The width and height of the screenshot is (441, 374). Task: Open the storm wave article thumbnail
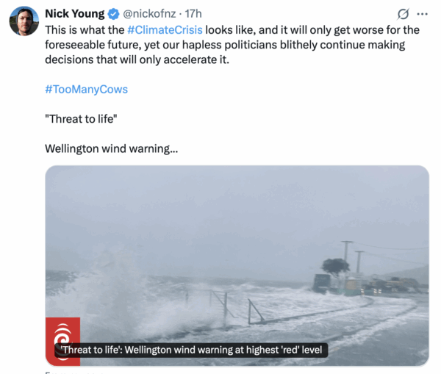237,266
